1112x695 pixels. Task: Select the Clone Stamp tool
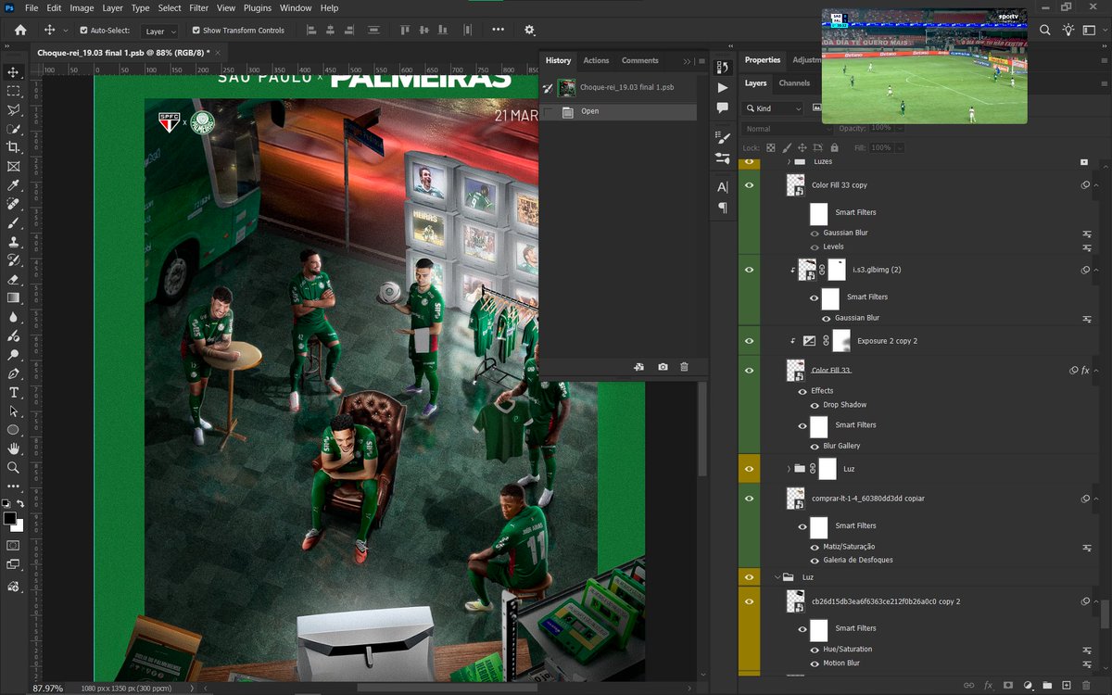pos(13,242)
